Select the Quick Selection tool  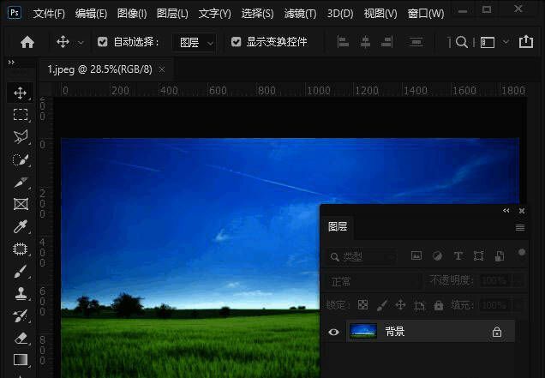(x=21, y=159)
